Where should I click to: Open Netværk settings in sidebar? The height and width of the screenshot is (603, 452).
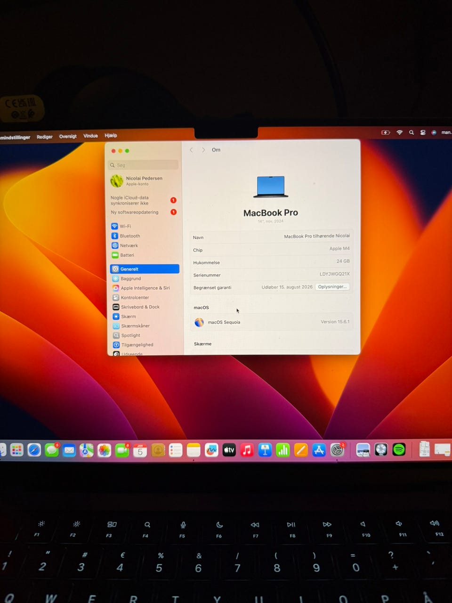(145, 245)
